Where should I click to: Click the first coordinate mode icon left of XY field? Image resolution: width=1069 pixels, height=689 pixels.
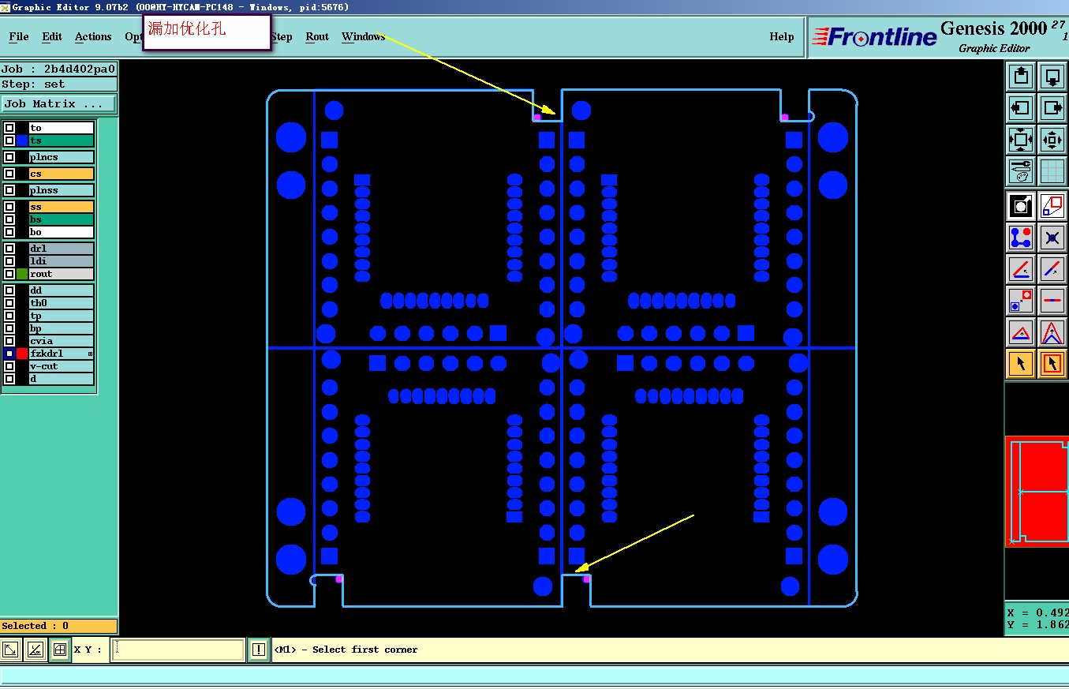tap(10, 650)
